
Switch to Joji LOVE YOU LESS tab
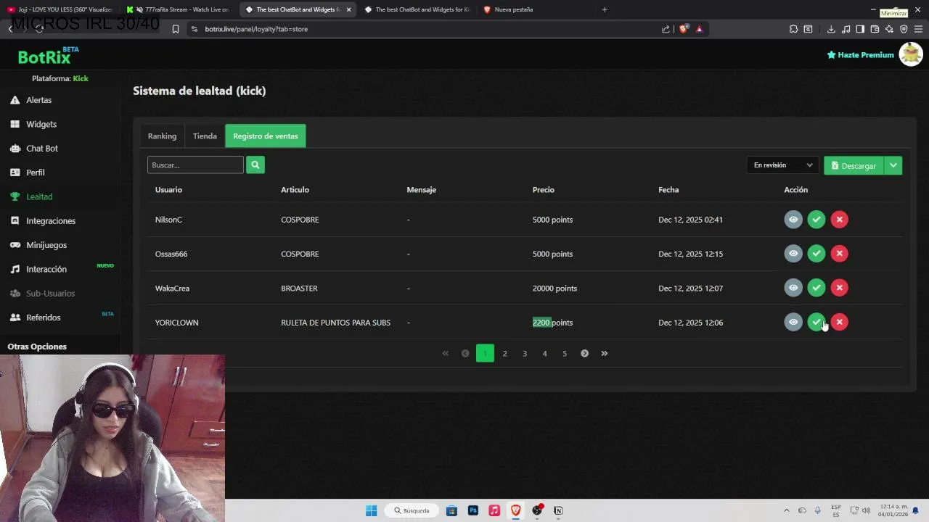point(60,9)
